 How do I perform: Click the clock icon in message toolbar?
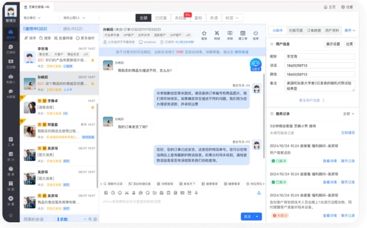[x=113, y=192]
